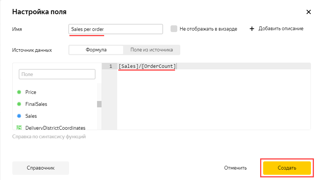Open the Справочник reference button
Screen dimensions: 318x180
pos(41,168)
